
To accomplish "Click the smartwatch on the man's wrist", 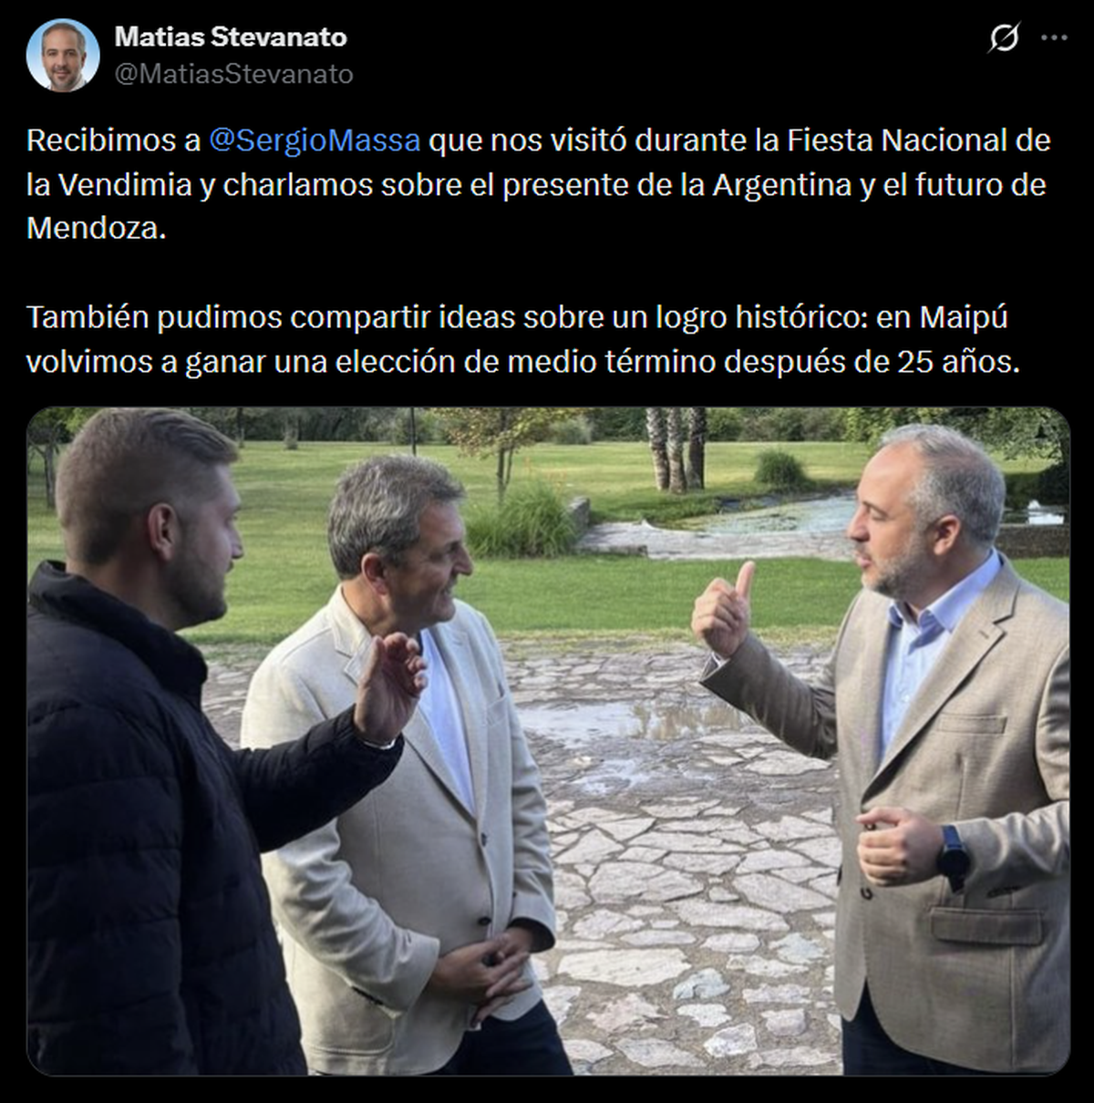I will pos(954,857).
